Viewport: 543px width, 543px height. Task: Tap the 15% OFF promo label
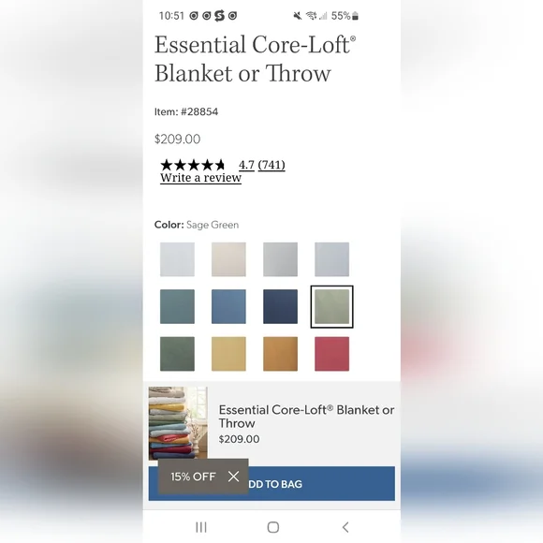tap(193, 477)
